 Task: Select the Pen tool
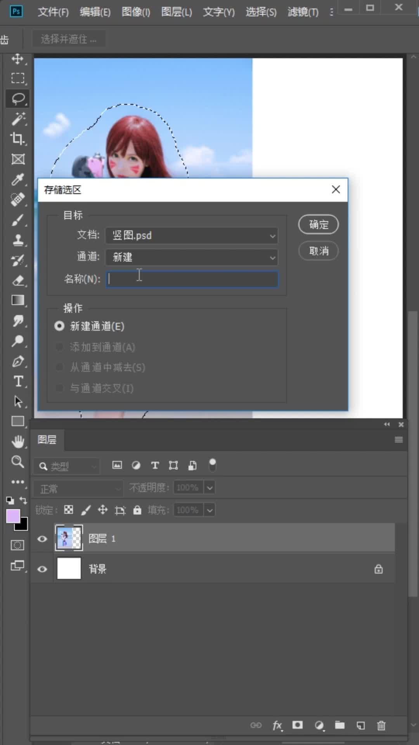click(x=17, y=361)
